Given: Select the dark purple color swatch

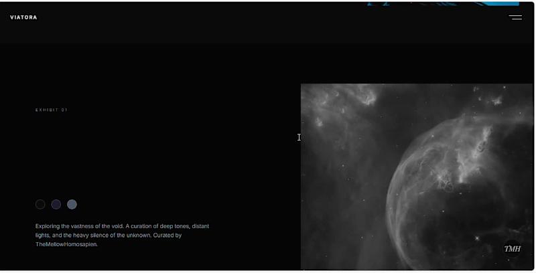Looking at the screenshot, I should [56, 204].
